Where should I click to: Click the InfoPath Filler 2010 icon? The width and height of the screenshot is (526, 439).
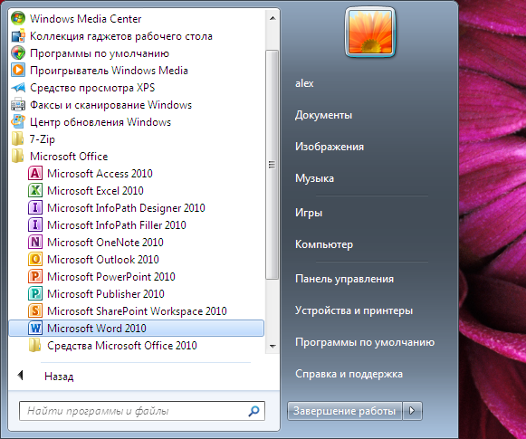click(x=35, y=224)
